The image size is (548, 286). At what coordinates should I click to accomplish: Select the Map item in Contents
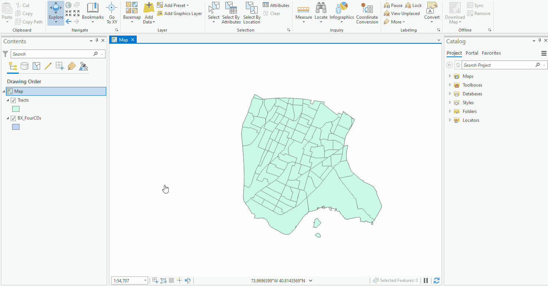click(x=56, y=91)
